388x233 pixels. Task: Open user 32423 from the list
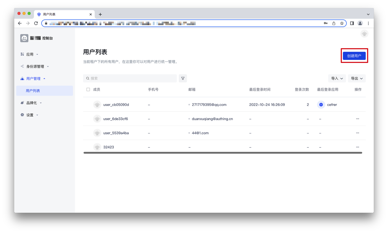click(109, 147)
